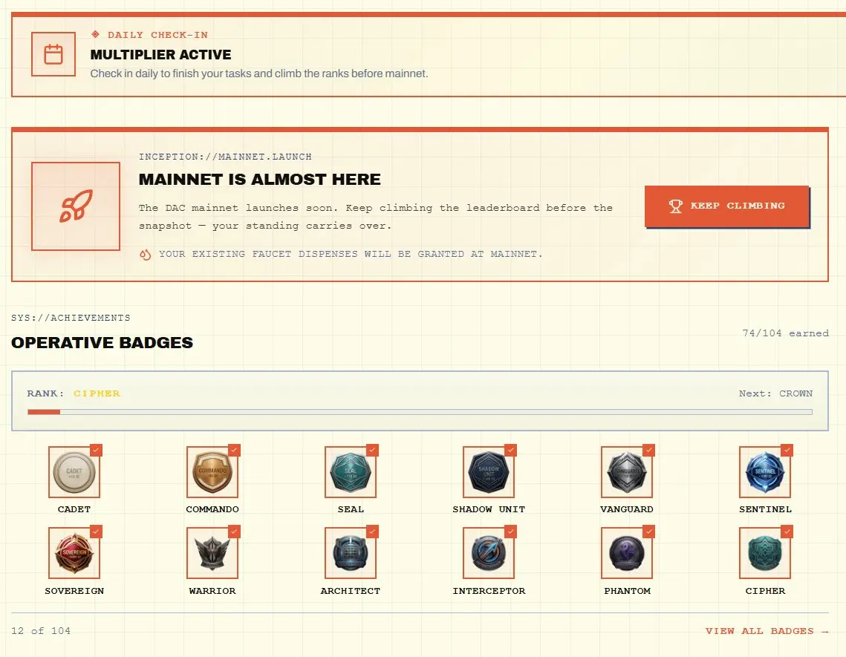The width and height of the screenshot is (846, 657).
Task: Click the earned checkmark on the Commando badge
Action: 234,450
